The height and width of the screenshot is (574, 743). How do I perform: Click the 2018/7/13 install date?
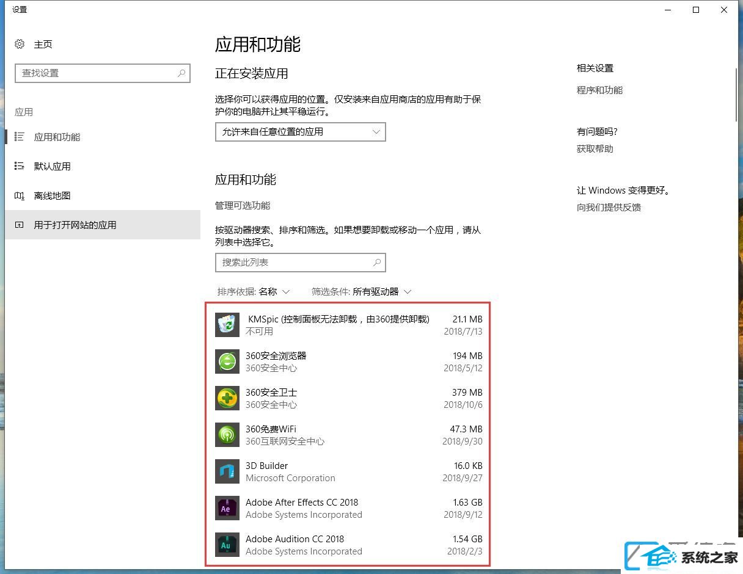(x=463, y=332)
